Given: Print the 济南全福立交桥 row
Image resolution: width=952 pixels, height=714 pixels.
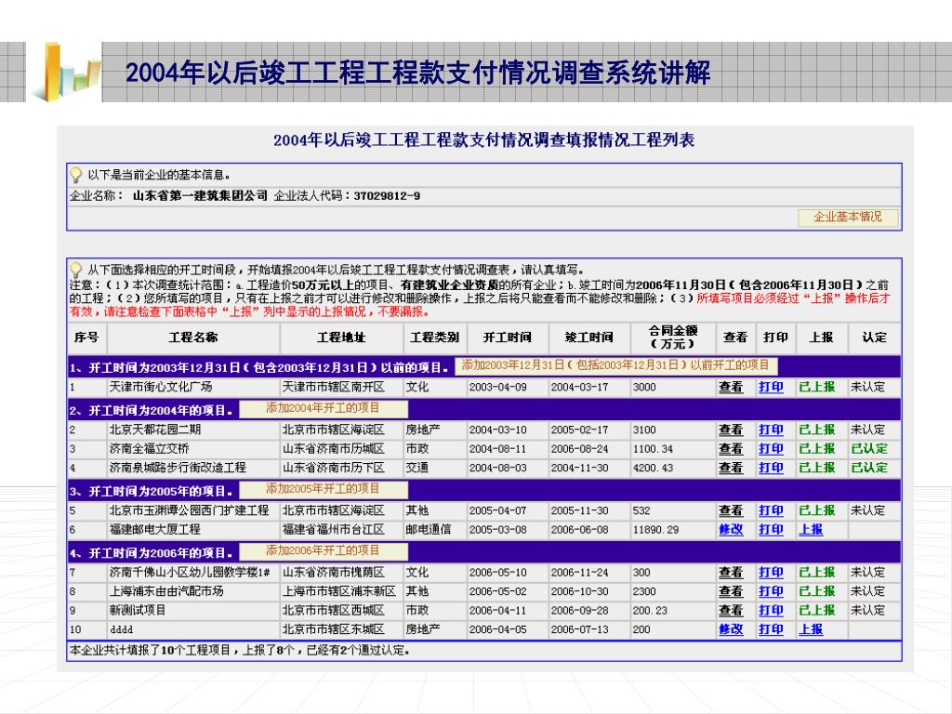Looking at the screenshot, I should pos(771,449).
